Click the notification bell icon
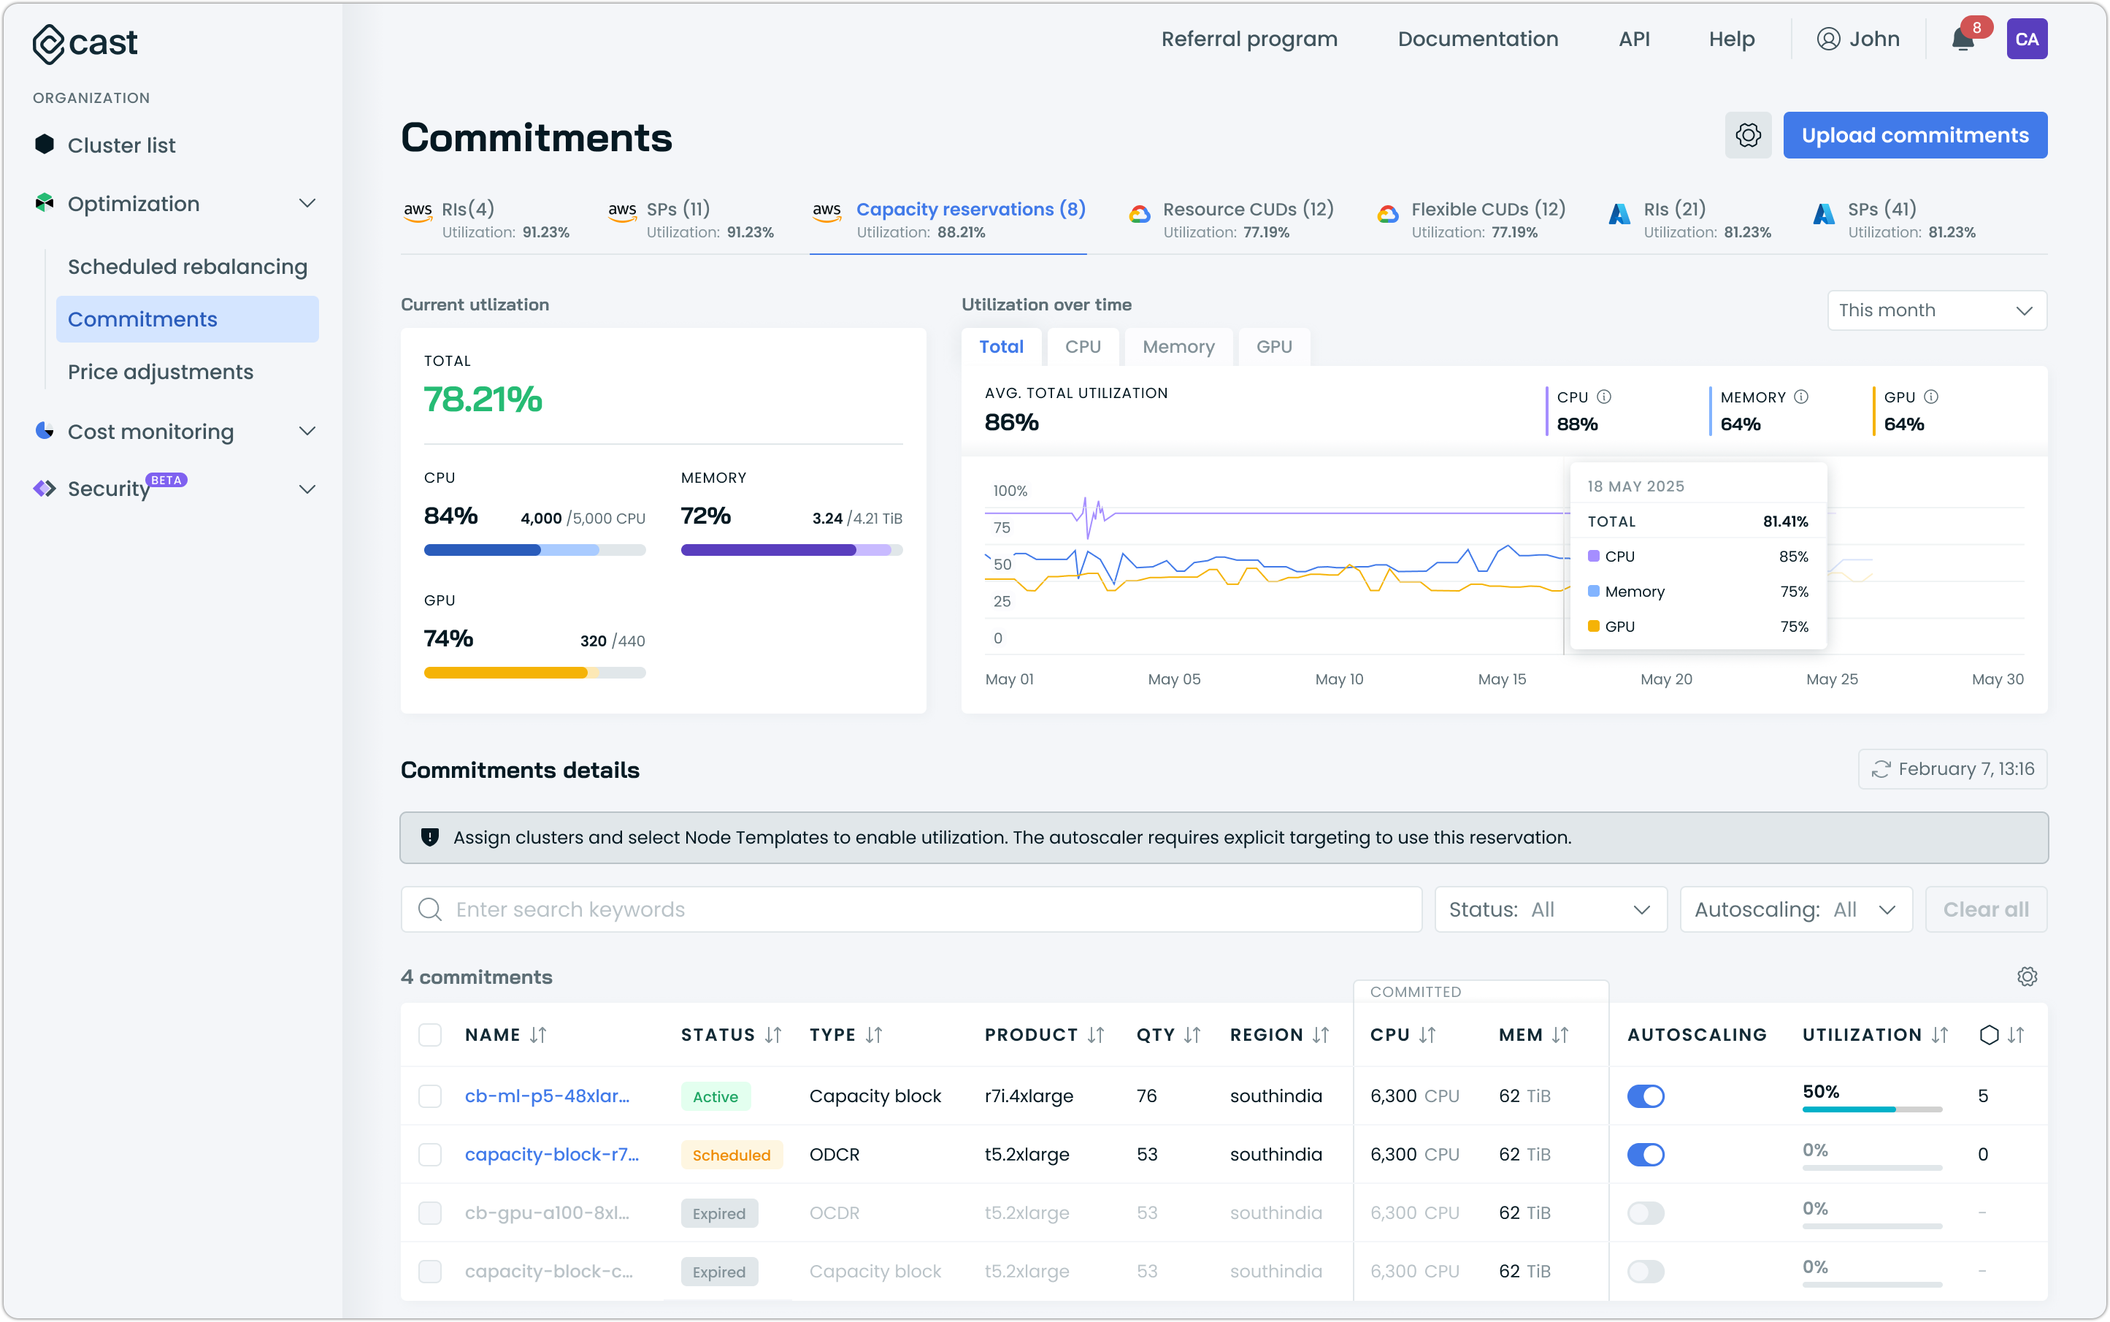The image size is (2110, 1322). pyautogui.click(x=1963, y=40)
